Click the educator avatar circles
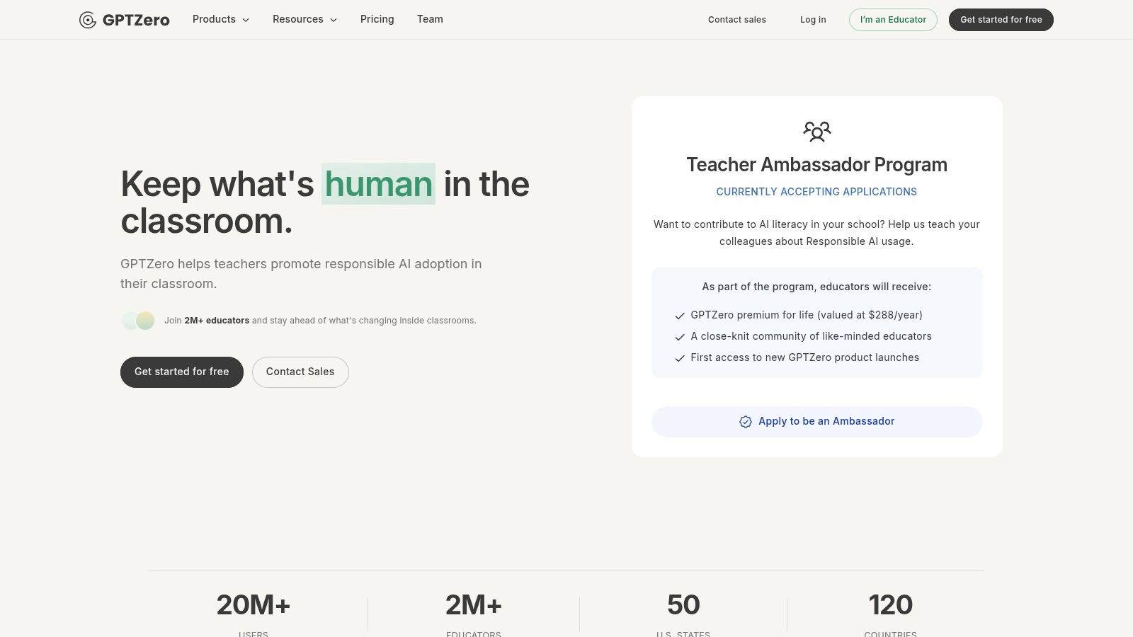This screenshot has width=1133, height=637. point(138,321)
